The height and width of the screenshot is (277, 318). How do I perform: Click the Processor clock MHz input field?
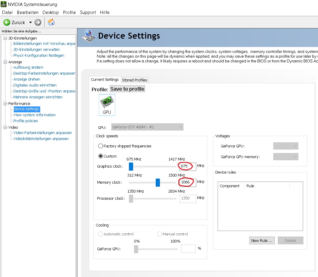188,199
